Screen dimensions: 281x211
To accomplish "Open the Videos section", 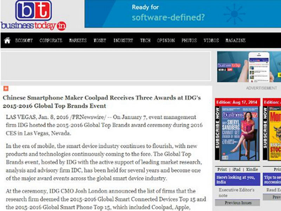I will [x=211, y=40].
